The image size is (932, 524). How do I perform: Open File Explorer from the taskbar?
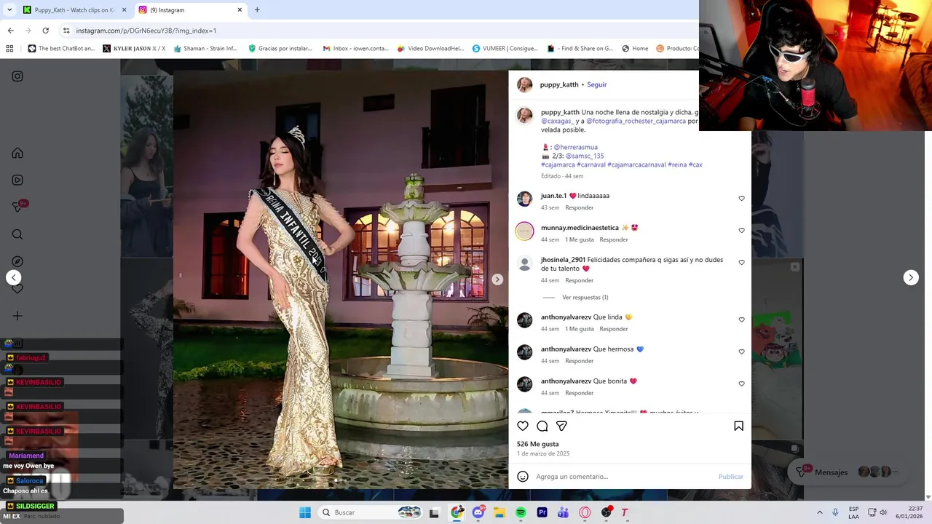click(499, 512)
